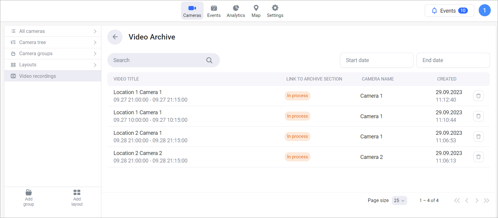Expand the All cameras section

pyautogui.click(x=53, y=31)
